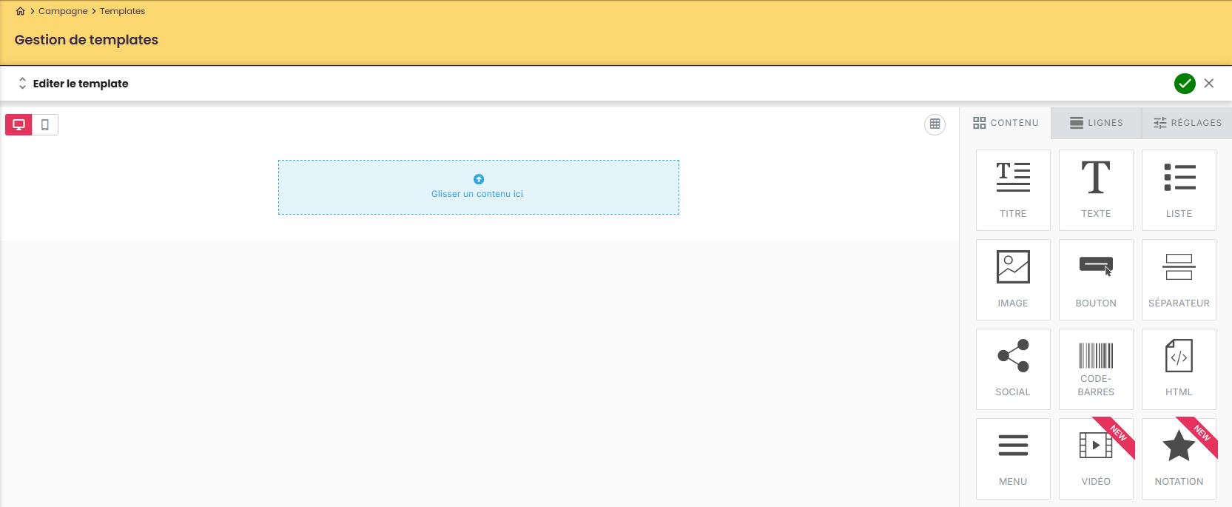Screen dimensions: 1232x507
Task: Open Campagne breadcrumb link
Action: point(63,11)
